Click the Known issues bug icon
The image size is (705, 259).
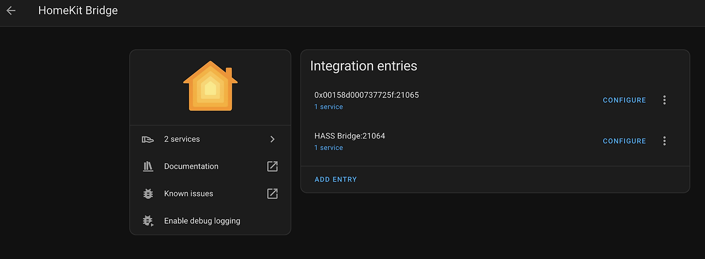[x=148, y=194]
